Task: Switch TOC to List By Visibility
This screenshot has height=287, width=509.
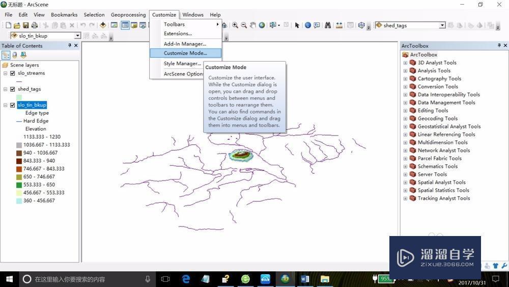Action: pos(23,55)
